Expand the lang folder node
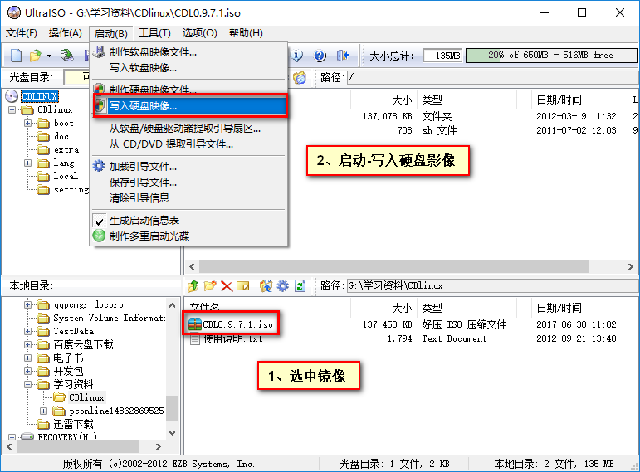Image resolution: width=640 pixels, height=472 pixels. [27, 163]
